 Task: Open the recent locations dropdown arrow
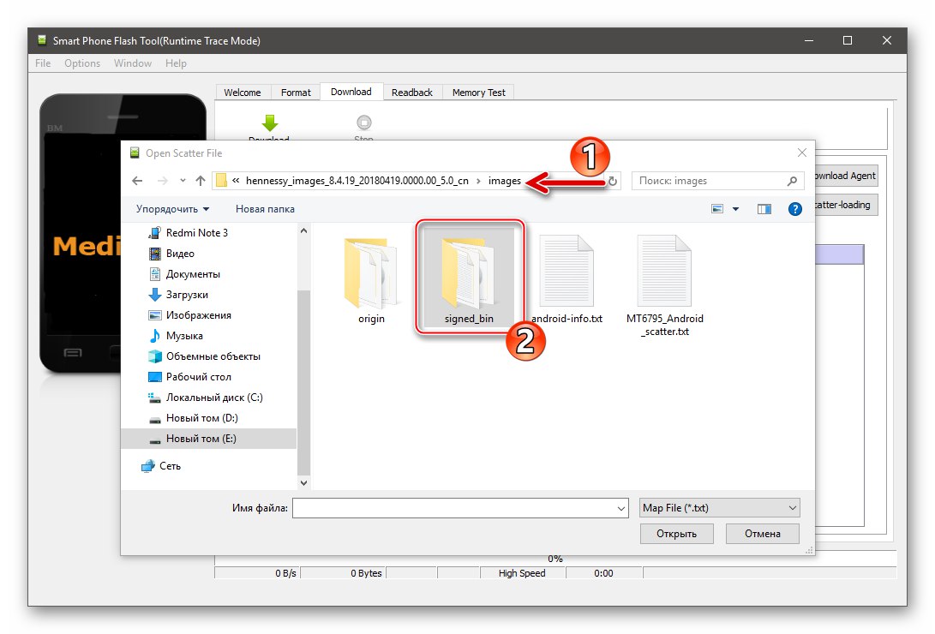coord(183,181)
